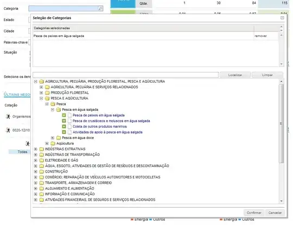Image resolution: width=293 pixels, height=225 pixels.
Task: Close the Seleção de Categorias dialog
Action: click(x=282, y=18)
